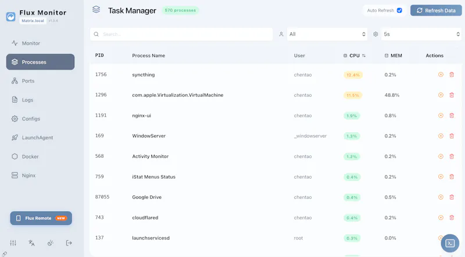Click the root user cell
The height and width of the screenshot is (257, 465).
tap(298, 238)
